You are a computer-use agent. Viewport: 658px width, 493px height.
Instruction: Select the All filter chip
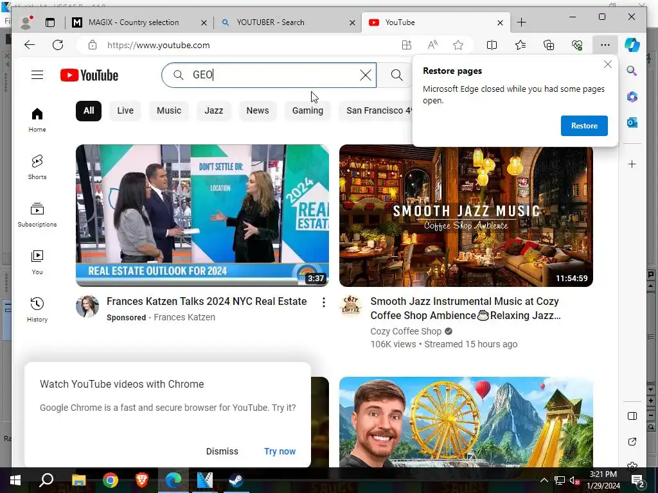pyautogui.click(x=89, y=110)
